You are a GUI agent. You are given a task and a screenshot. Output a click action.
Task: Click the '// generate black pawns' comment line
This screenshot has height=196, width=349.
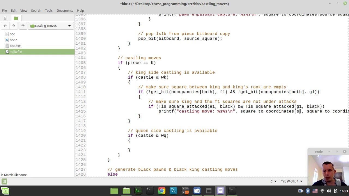[x=173, y=169]
